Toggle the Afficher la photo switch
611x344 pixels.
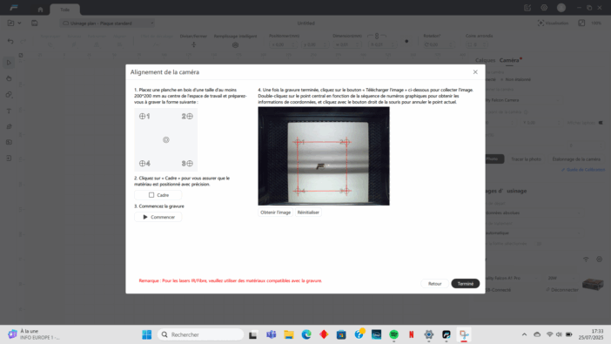pos(601,123)
